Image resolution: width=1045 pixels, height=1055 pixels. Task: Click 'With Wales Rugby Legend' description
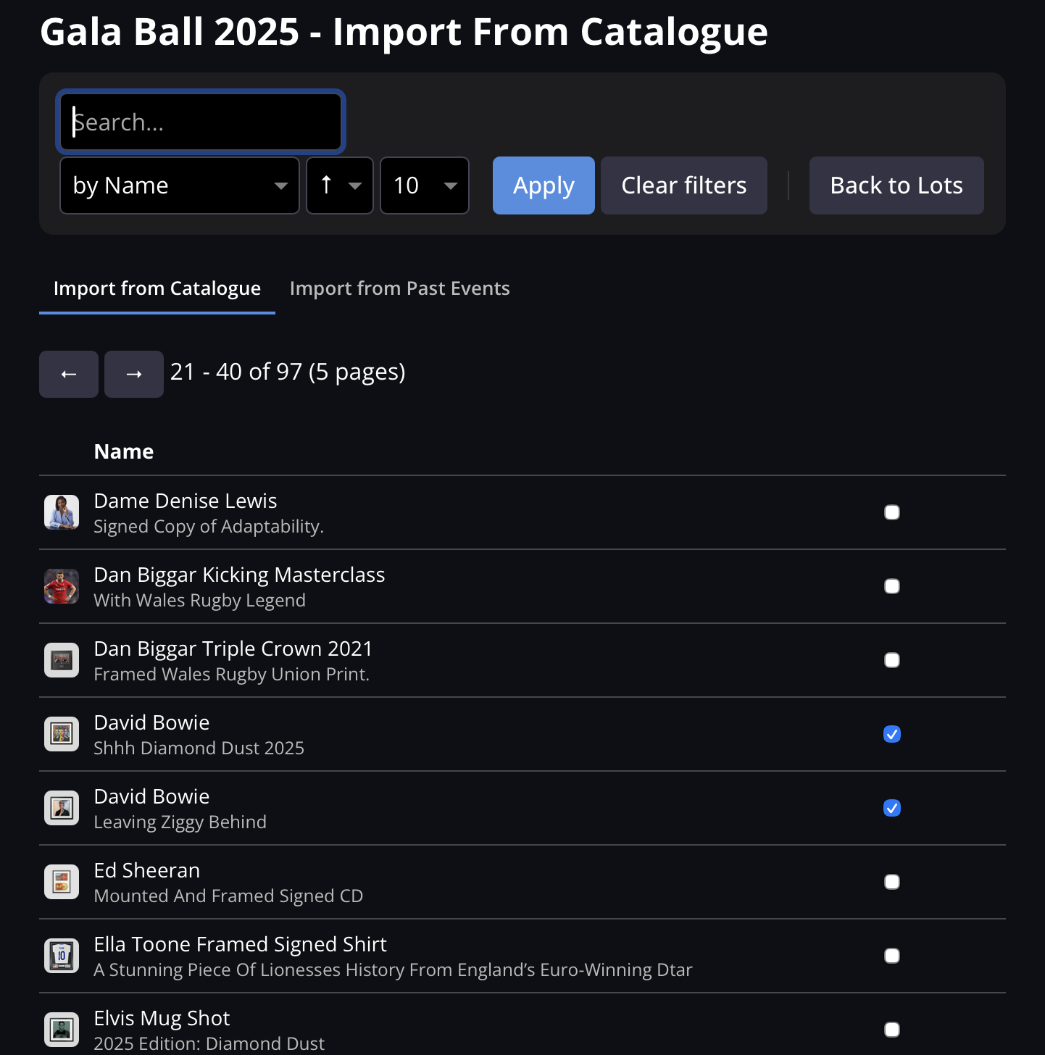(x=200, y=600)
